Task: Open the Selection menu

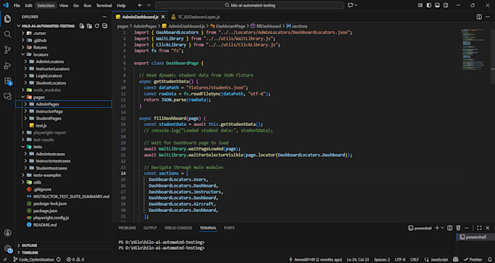Action: [45, 6]
